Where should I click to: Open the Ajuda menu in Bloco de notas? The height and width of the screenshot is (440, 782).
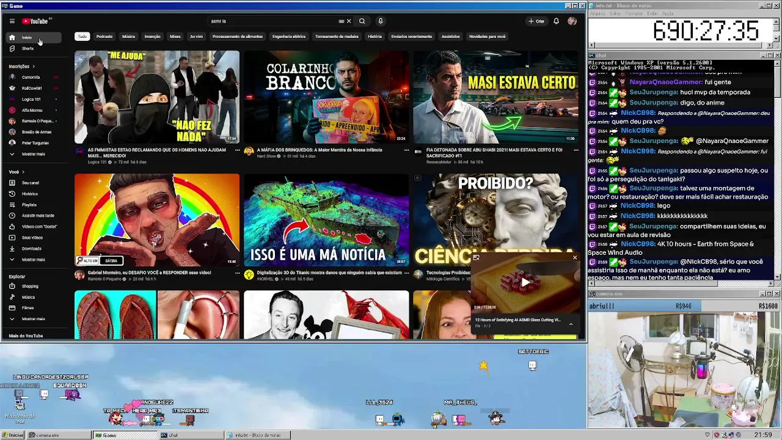click(668, 13)
